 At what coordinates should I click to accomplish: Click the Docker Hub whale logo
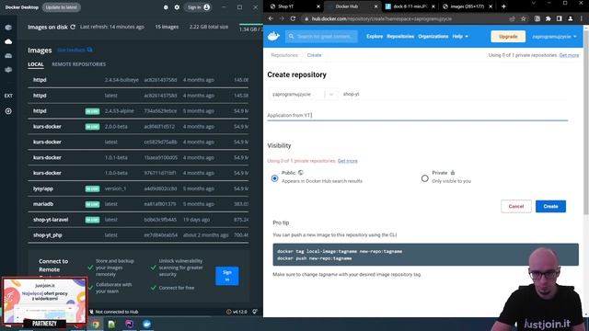coord(274,37)
